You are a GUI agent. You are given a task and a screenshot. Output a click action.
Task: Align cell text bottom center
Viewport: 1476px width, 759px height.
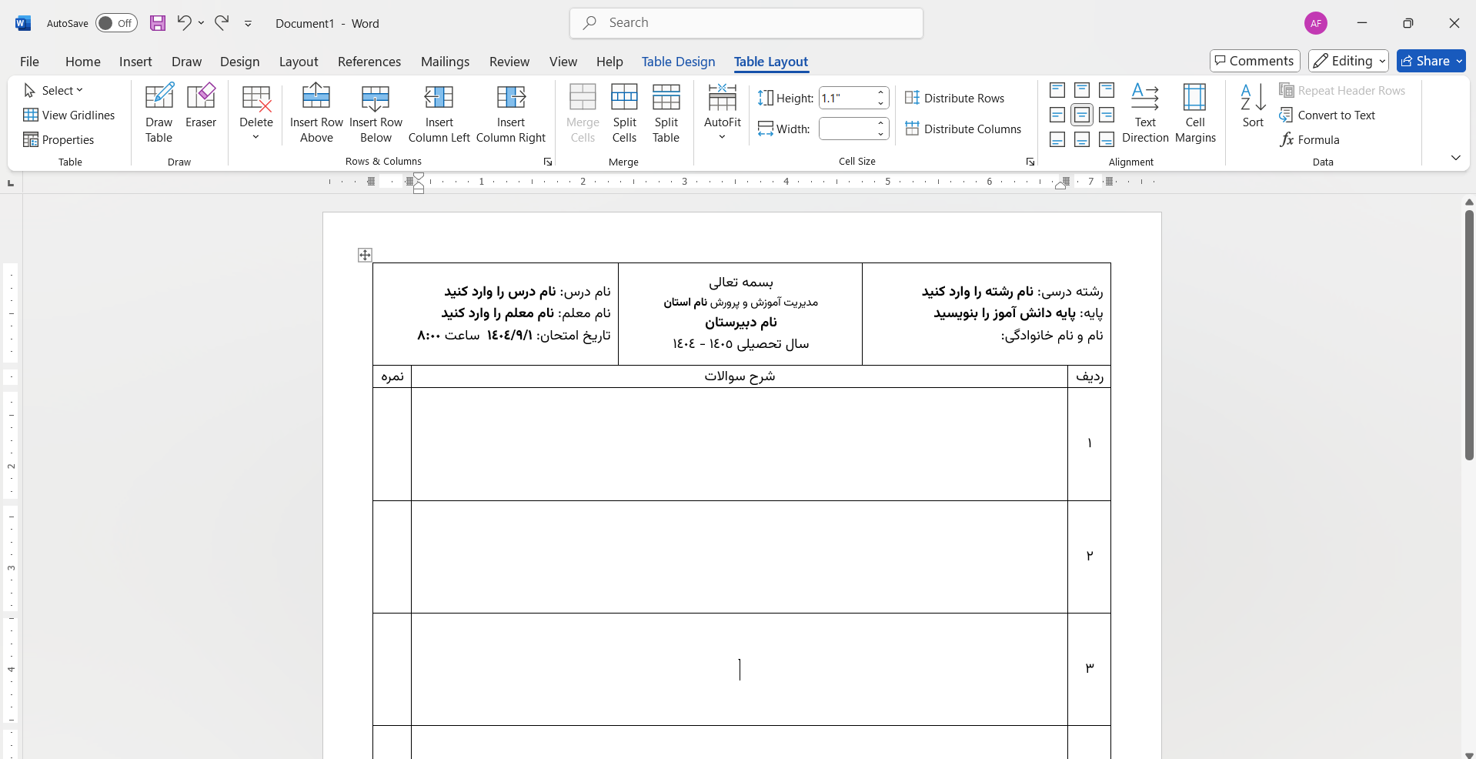point(1082,139)
